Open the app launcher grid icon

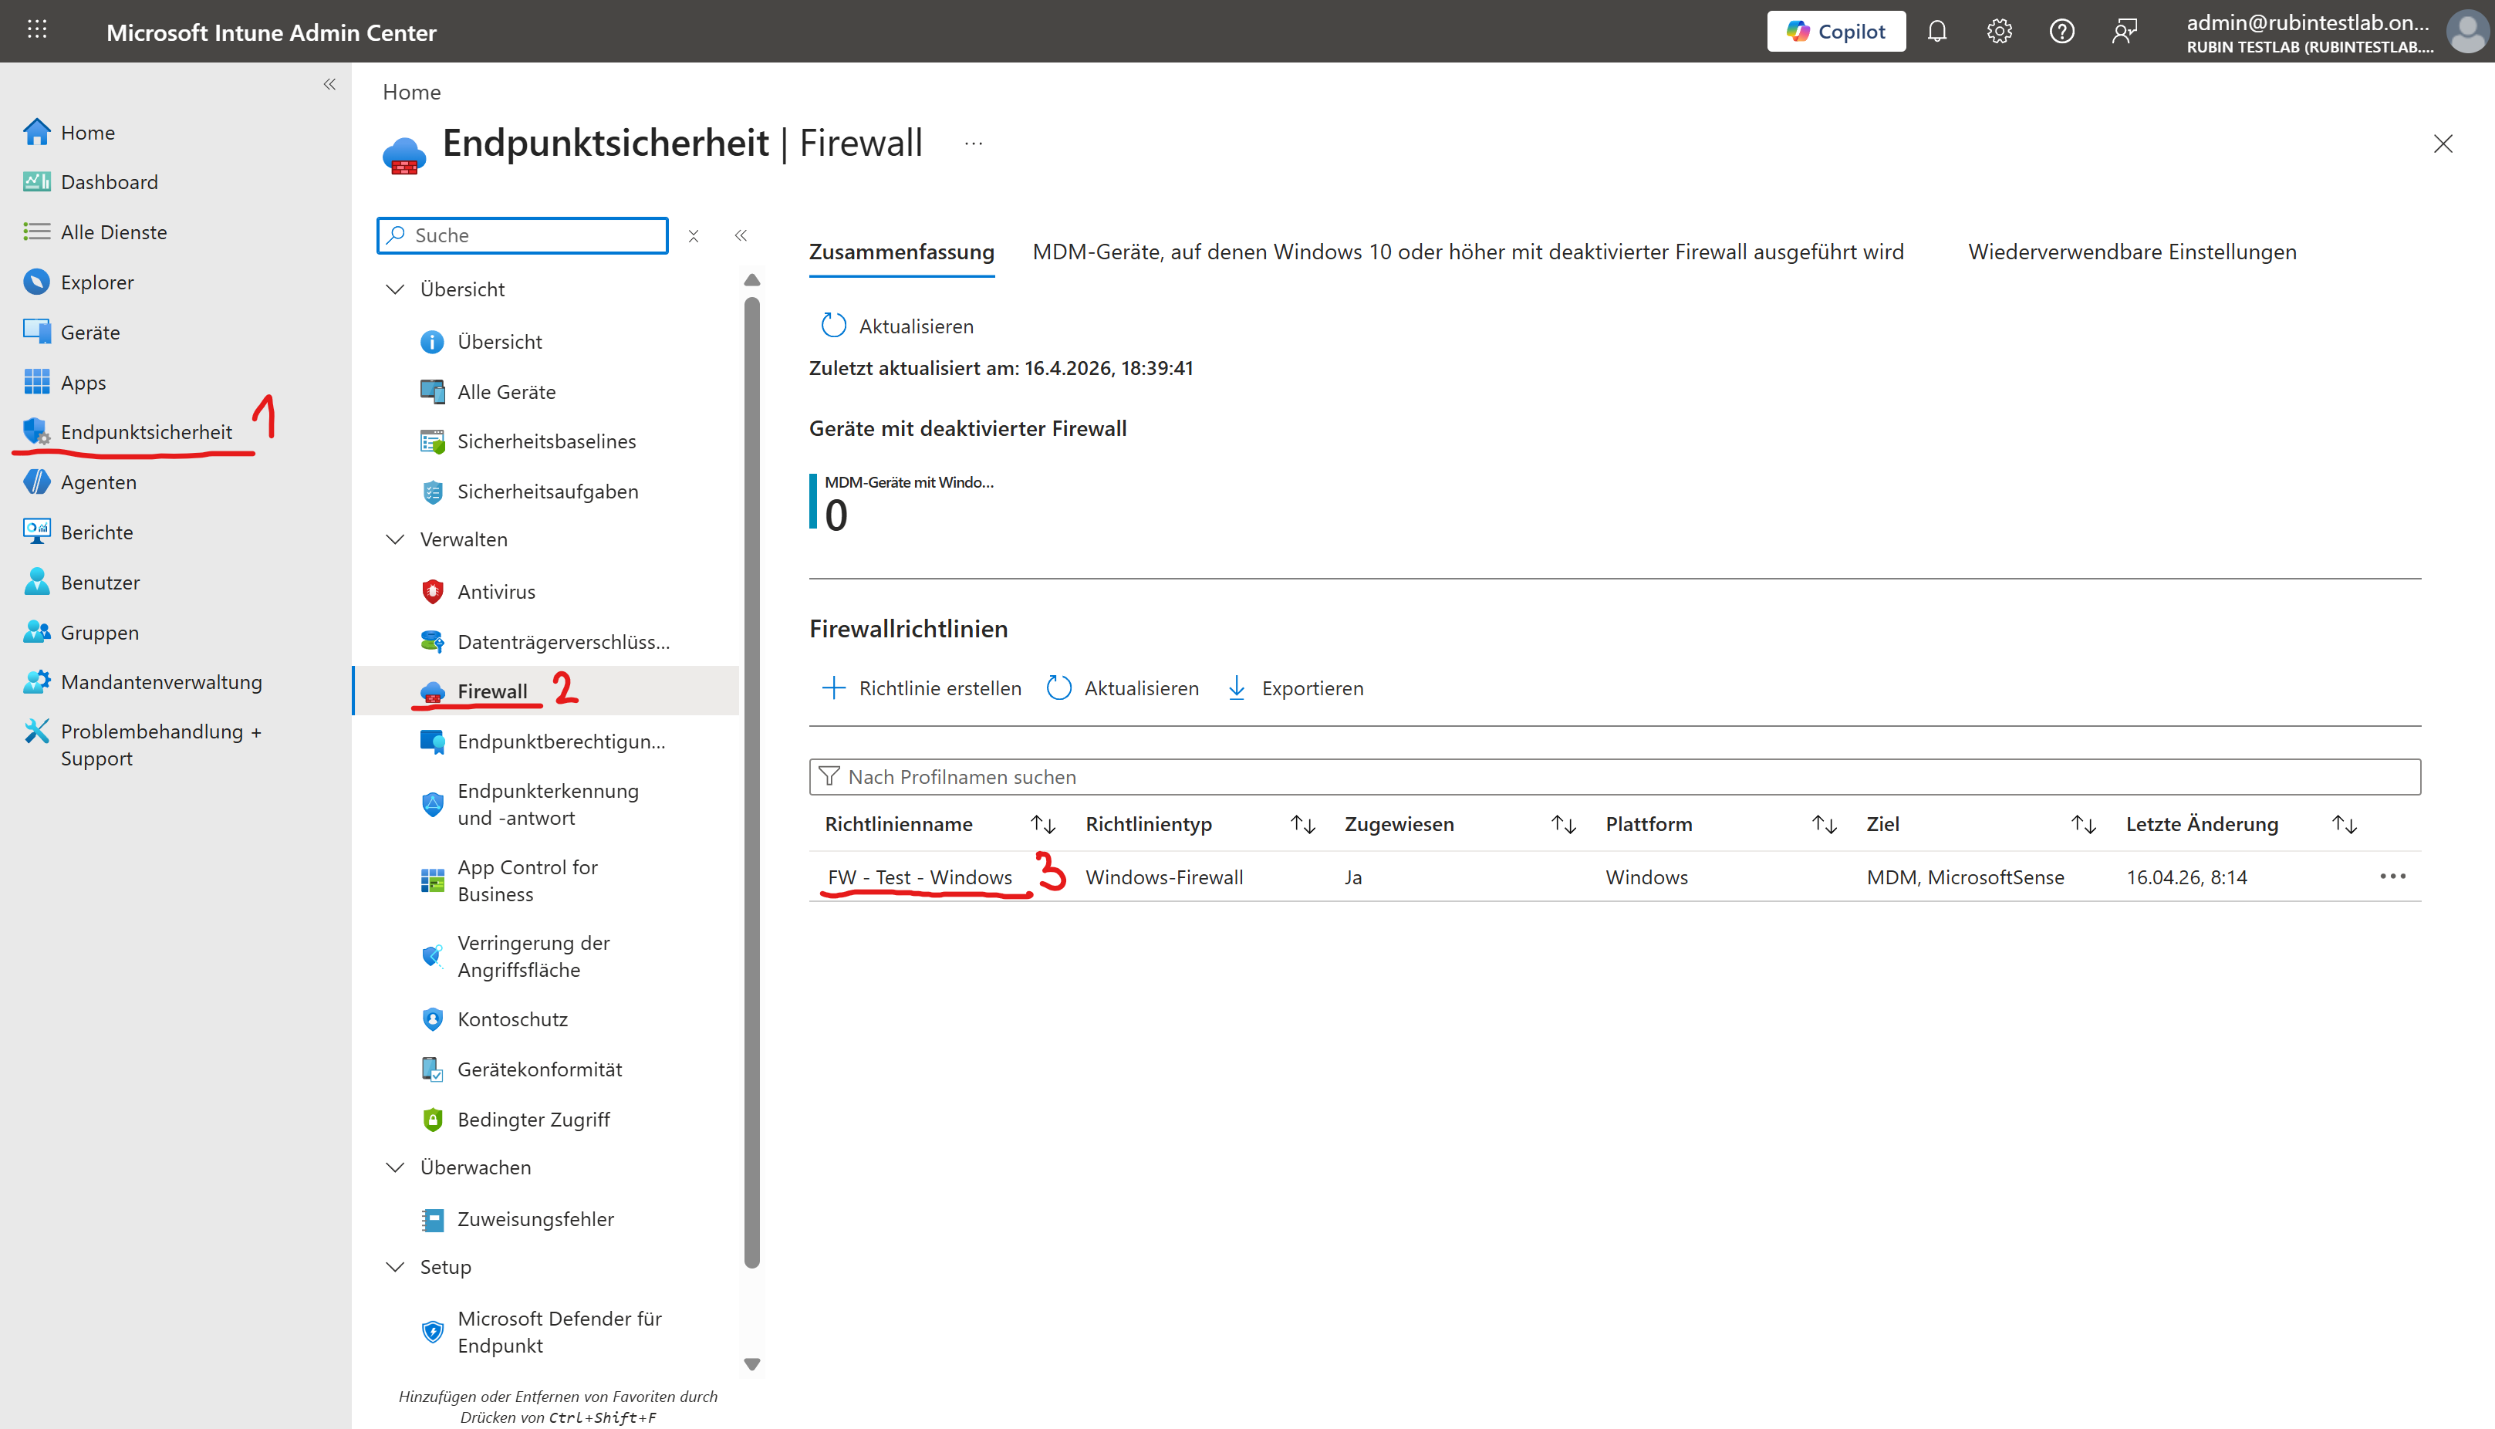point(37,29)
